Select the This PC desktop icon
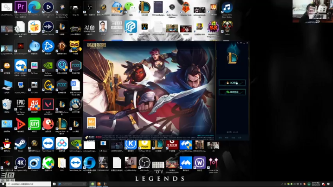This screenshot has height=187, width=333. point(7,85)
